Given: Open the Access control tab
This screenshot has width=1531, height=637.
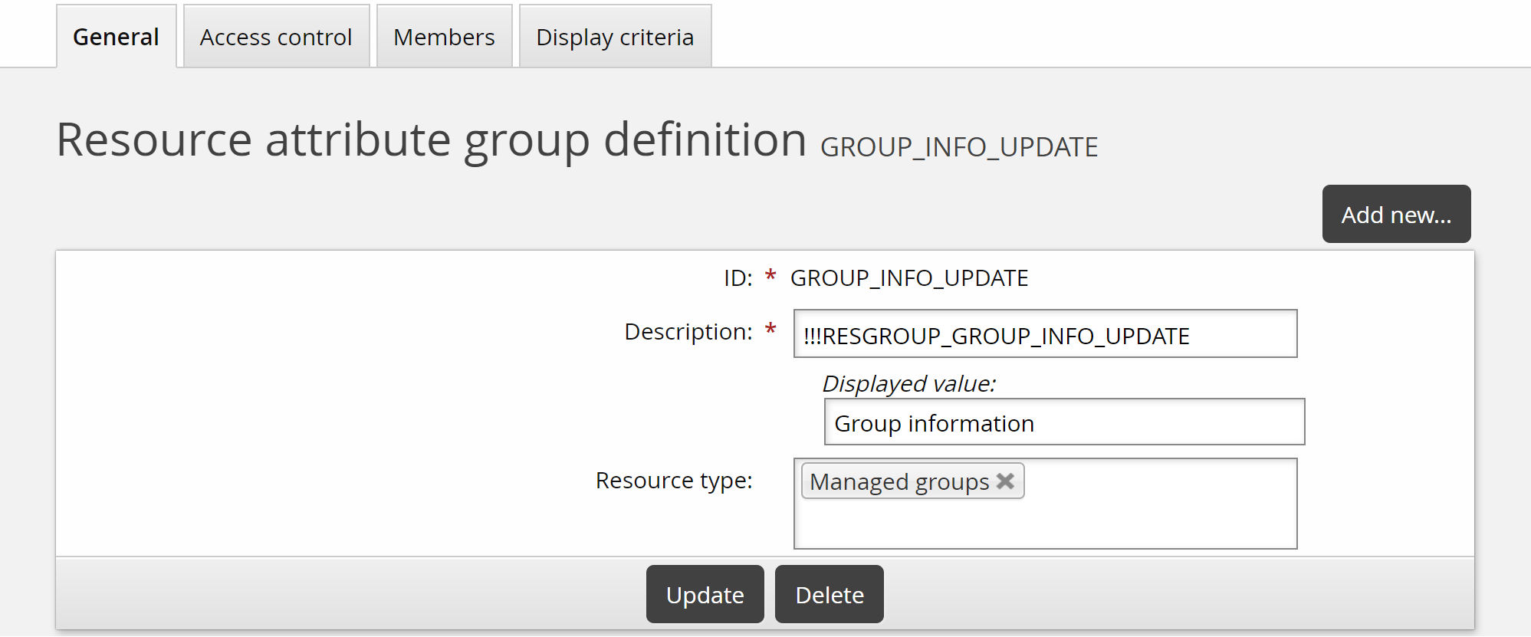Looking at the screenshot, I should [276, 37].
